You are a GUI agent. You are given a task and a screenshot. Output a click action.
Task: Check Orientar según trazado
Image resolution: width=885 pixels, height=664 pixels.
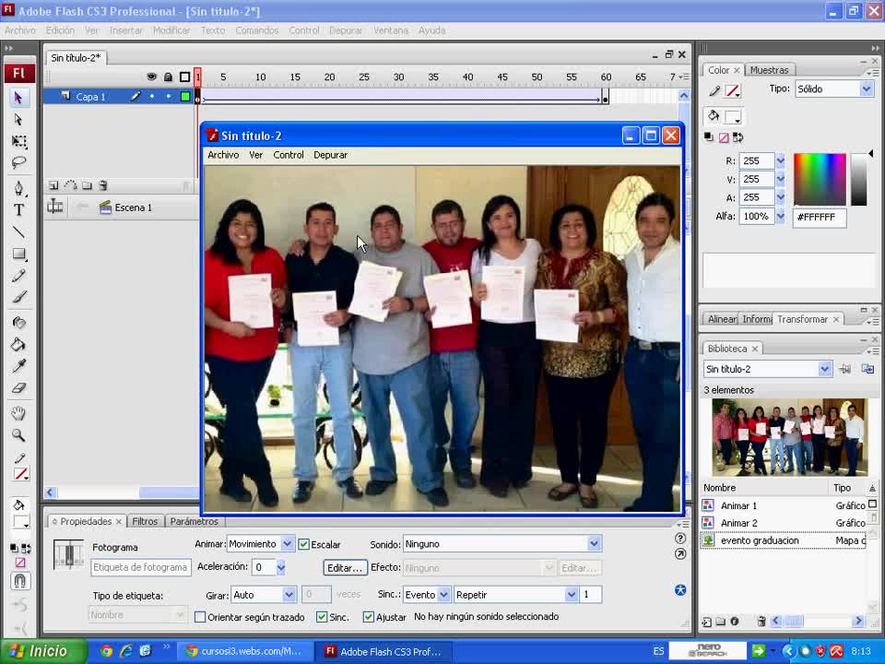200,617
